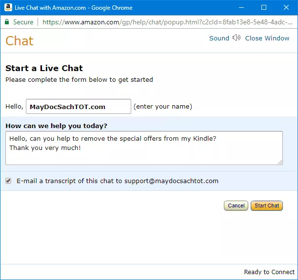The image size is (298, 280).
Task: Click the 'Secure' label in address bar
Action: (x=23, y=22)
